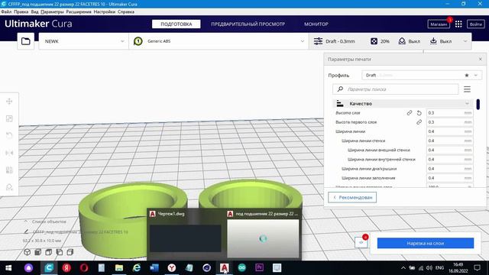Switch to ПРЕДВАРИТЕЛЬНЫЙ ПРОСМОТР stage

(248, 24)
